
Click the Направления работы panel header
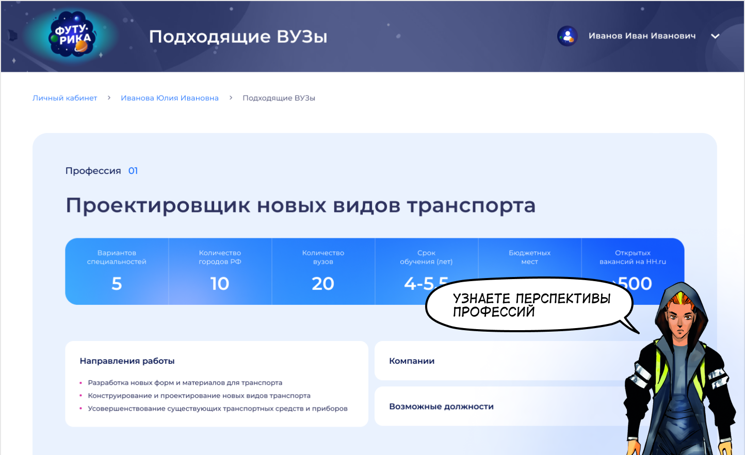pos(127,361)
